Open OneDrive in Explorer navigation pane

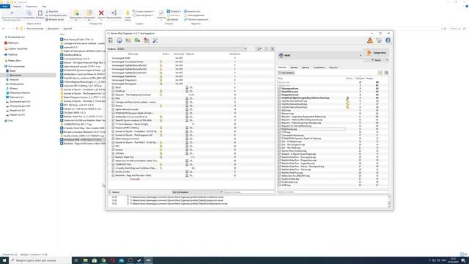[x=13, y=54]
